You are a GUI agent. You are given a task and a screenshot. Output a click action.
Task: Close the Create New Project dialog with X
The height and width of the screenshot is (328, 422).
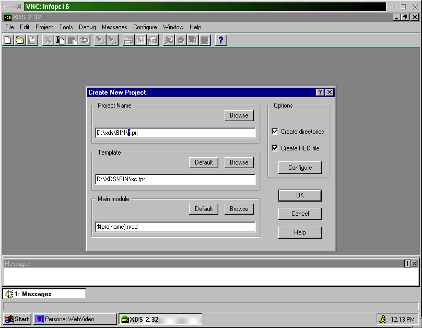tap(330, 92)
